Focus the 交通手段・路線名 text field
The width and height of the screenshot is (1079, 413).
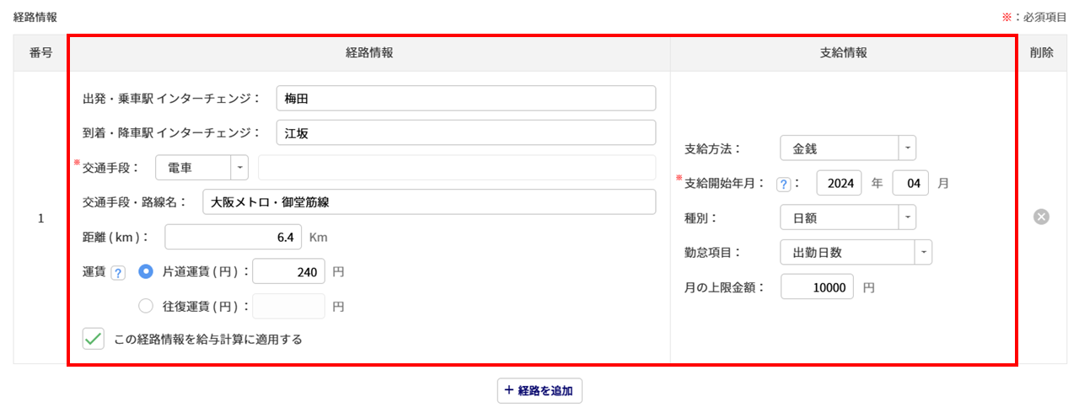pyautogui.click(x=429, y=202)
